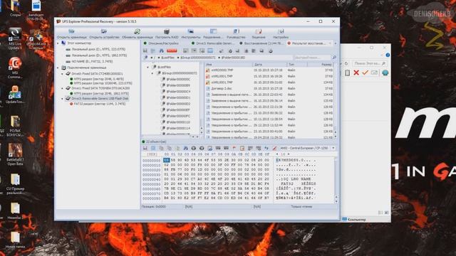Click the Открыть устройство toolbar icon
This screenshot has width=456, height=256.
point(104,31)
